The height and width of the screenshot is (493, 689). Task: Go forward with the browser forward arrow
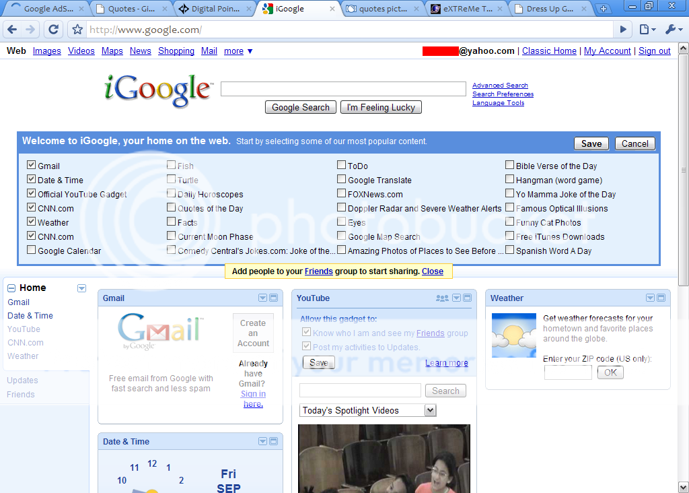pyautogui.click(x=30, y=30)
